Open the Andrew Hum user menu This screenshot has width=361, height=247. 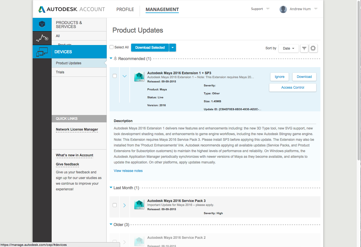[x=303, y=9]
